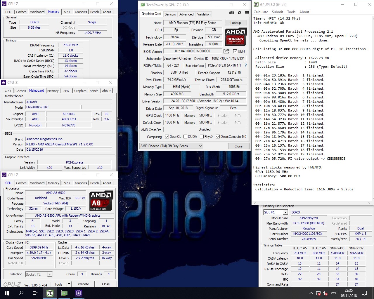Toggle the DirectCompute 5.0 checkbox
374x299 pixels.
(x=218, y=137)
